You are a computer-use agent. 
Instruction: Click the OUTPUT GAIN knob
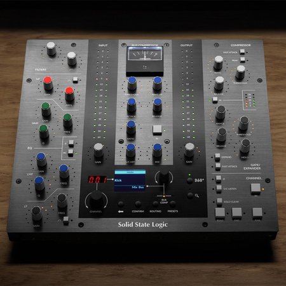(189, 151)
